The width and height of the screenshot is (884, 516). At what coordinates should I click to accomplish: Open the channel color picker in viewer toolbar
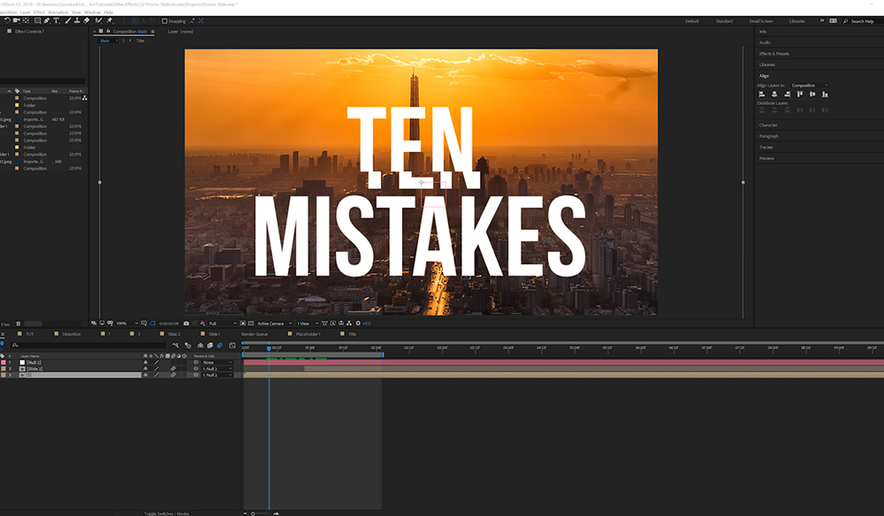click(x=202, y=324)
